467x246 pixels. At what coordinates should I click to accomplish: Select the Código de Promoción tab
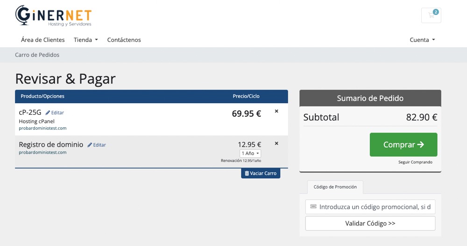(335, 187)
